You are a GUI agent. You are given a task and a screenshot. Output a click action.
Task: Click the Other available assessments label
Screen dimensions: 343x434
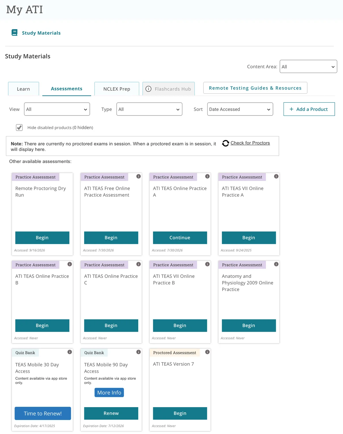[40, 162]
